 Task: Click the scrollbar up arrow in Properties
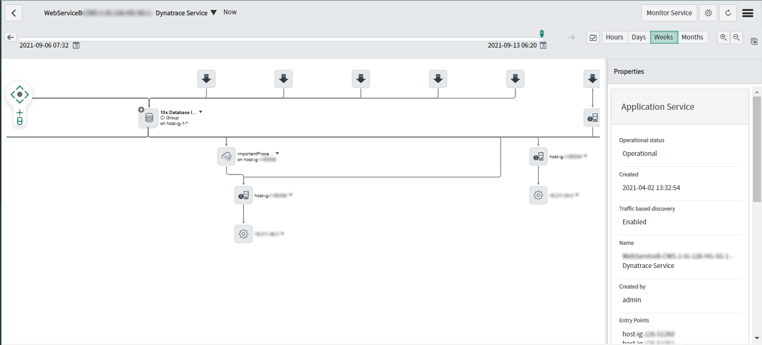pos(757,92)
